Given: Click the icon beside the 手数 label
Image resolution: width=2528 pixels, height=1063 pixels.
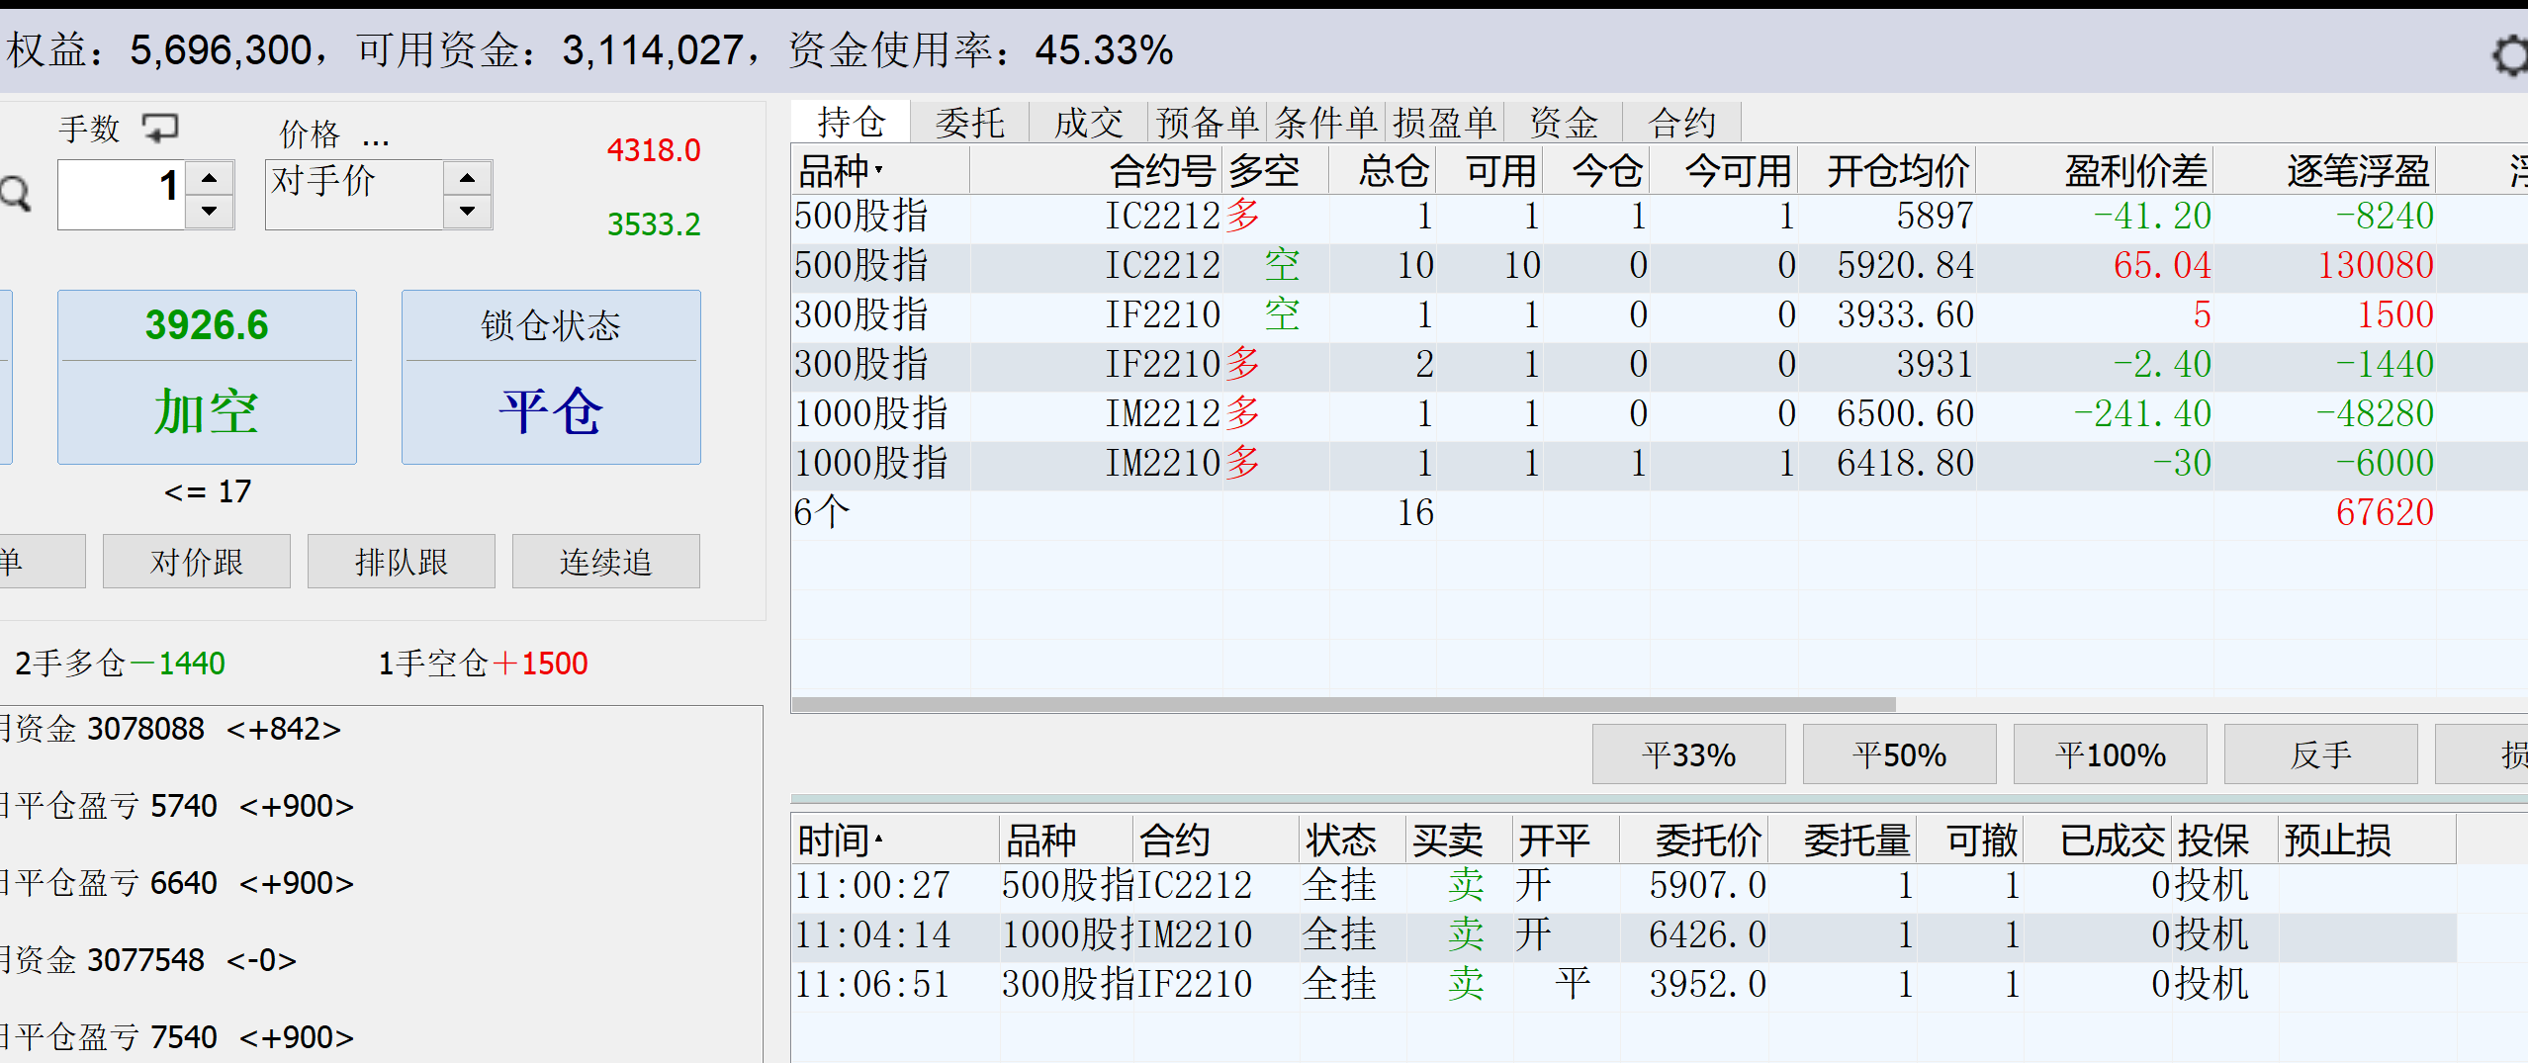Looking at the screenshot, I should [160, 128].
